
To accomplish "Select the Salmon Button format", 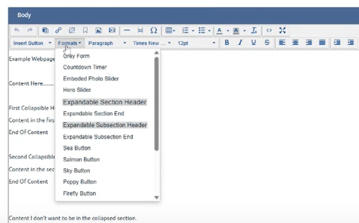I will [81, 159].
